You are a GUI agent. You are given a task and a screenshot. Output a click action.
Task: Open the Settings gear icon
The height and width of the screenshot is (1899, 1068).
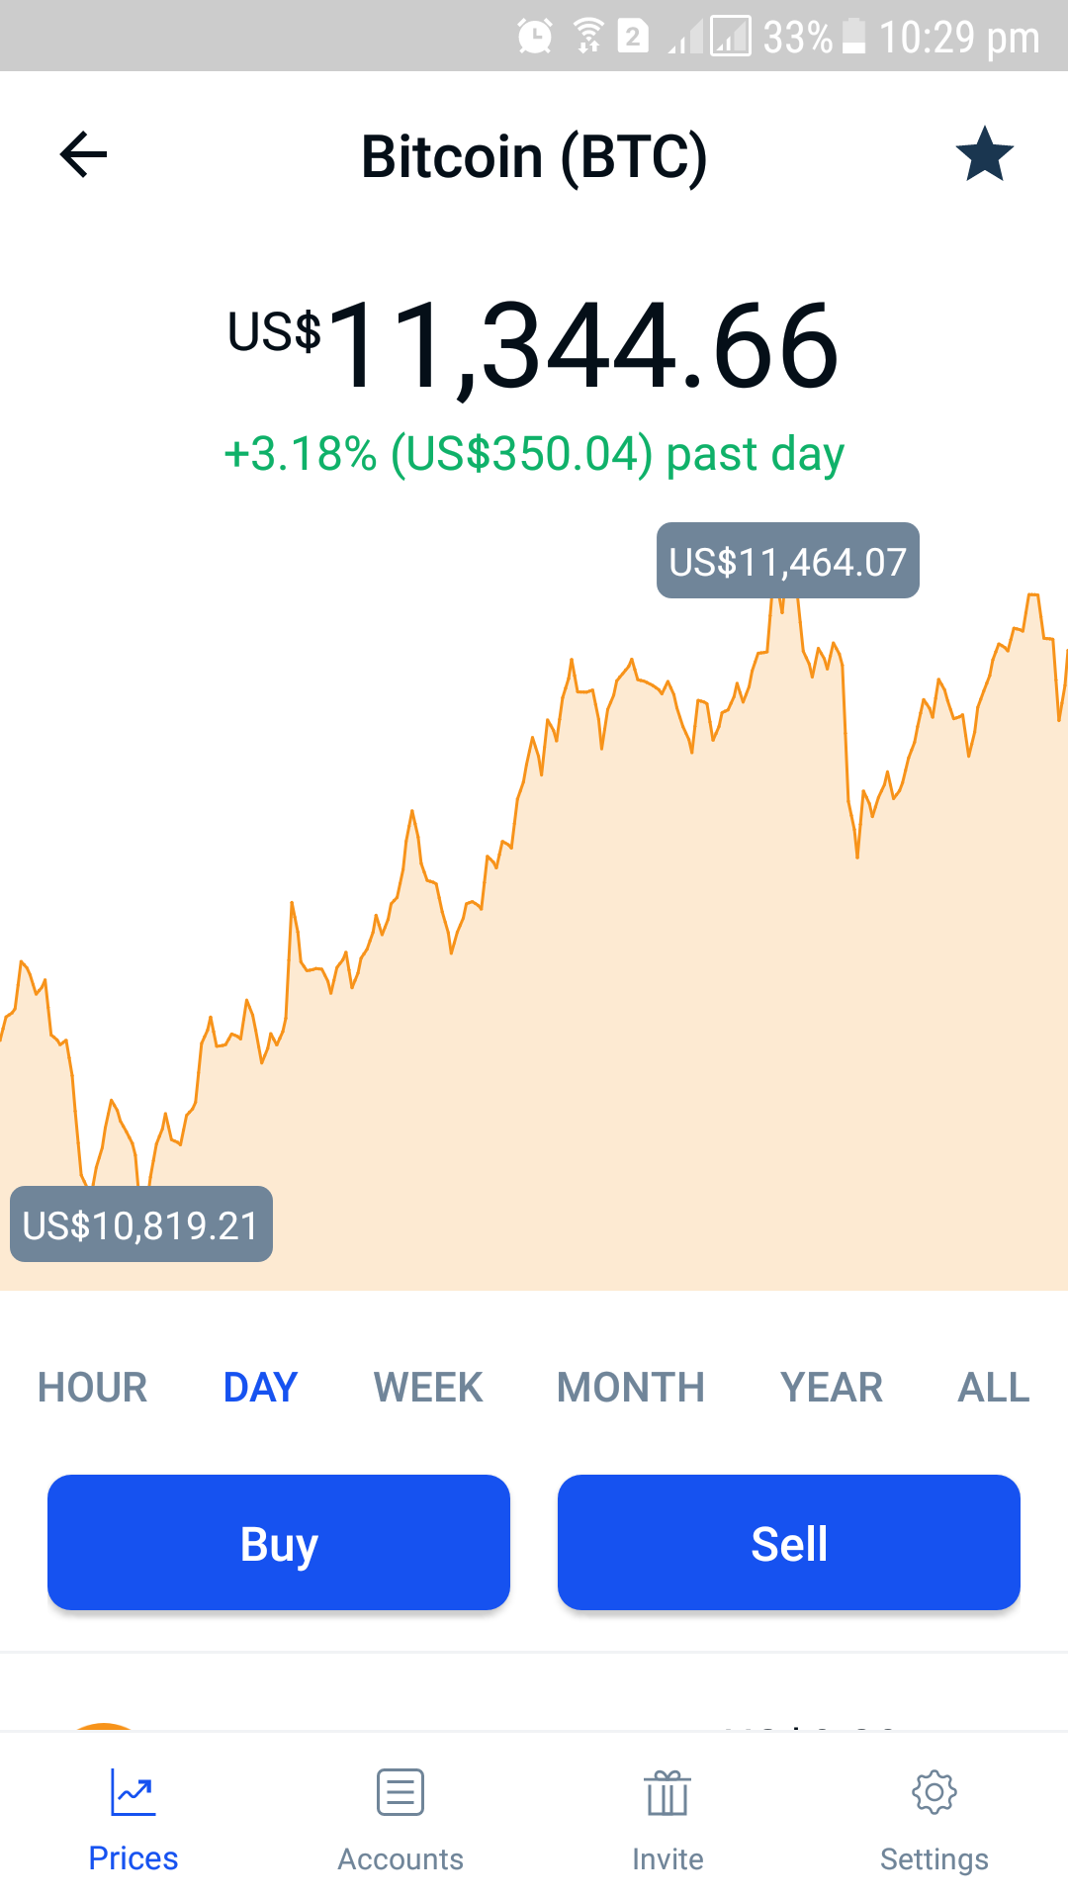click(934, 1792)
